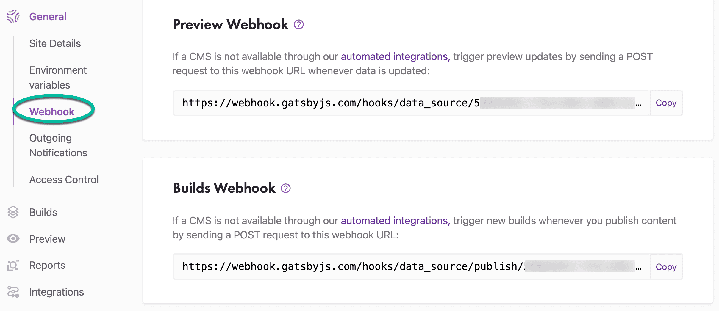Open help icon beside Preview Webhook heading

298,25
